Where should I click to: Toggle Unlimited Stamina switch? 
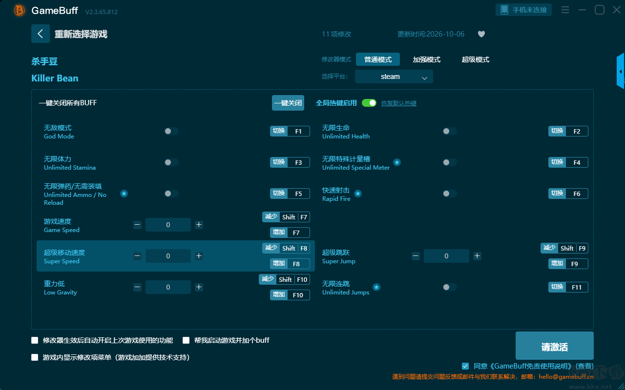point(171,162)
